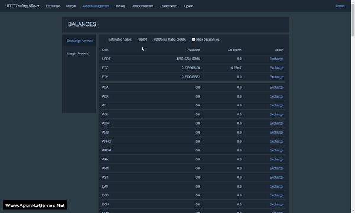Open the Margin menu item
Image resolution: width=355 pixels, height=213 pixels.
71,6
